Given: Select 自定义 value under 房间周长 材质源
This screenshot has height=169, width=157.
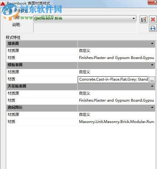Looking at the screenshot, I should tap(85, 115).
